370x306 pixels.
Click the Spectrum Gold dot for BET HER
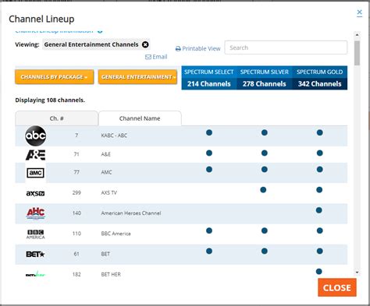pyautogui.click(x=319, y=272)
